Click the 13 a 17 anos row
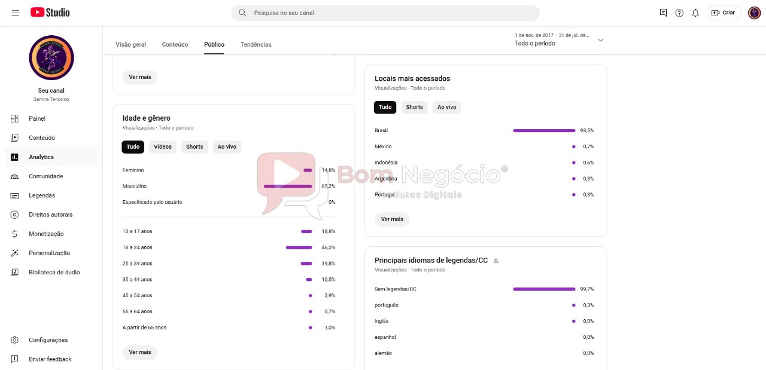The height and width of the screenshot is (370, 766). (x=229, y=231)
